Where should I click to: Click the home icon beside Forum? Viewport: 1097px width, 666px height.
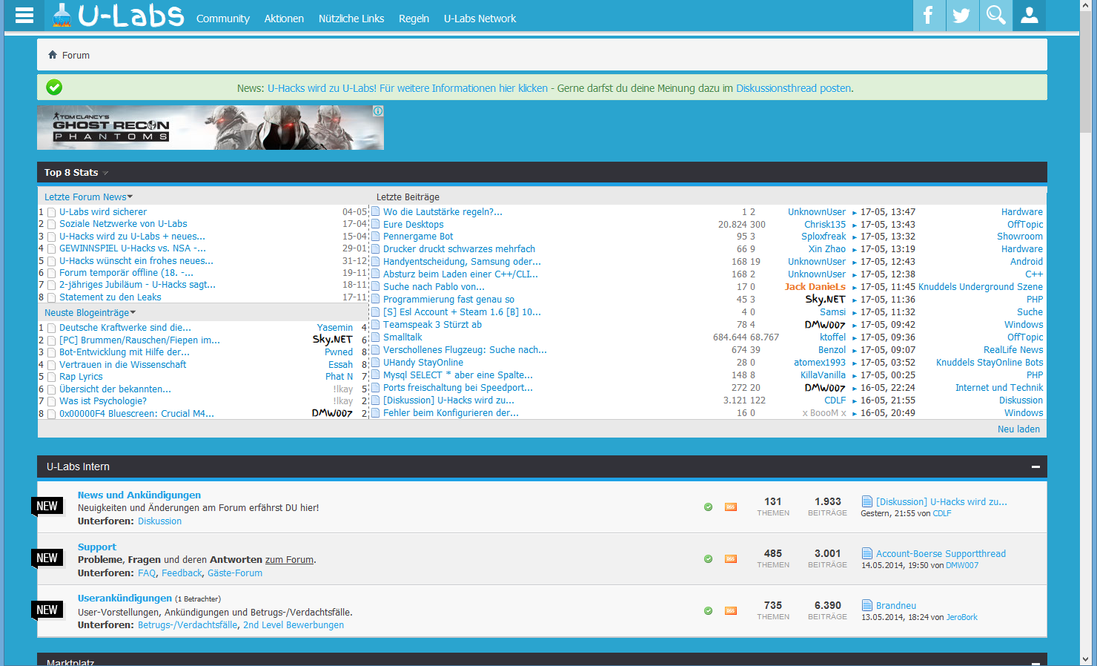pyautogui.click(x=53, y=55)
